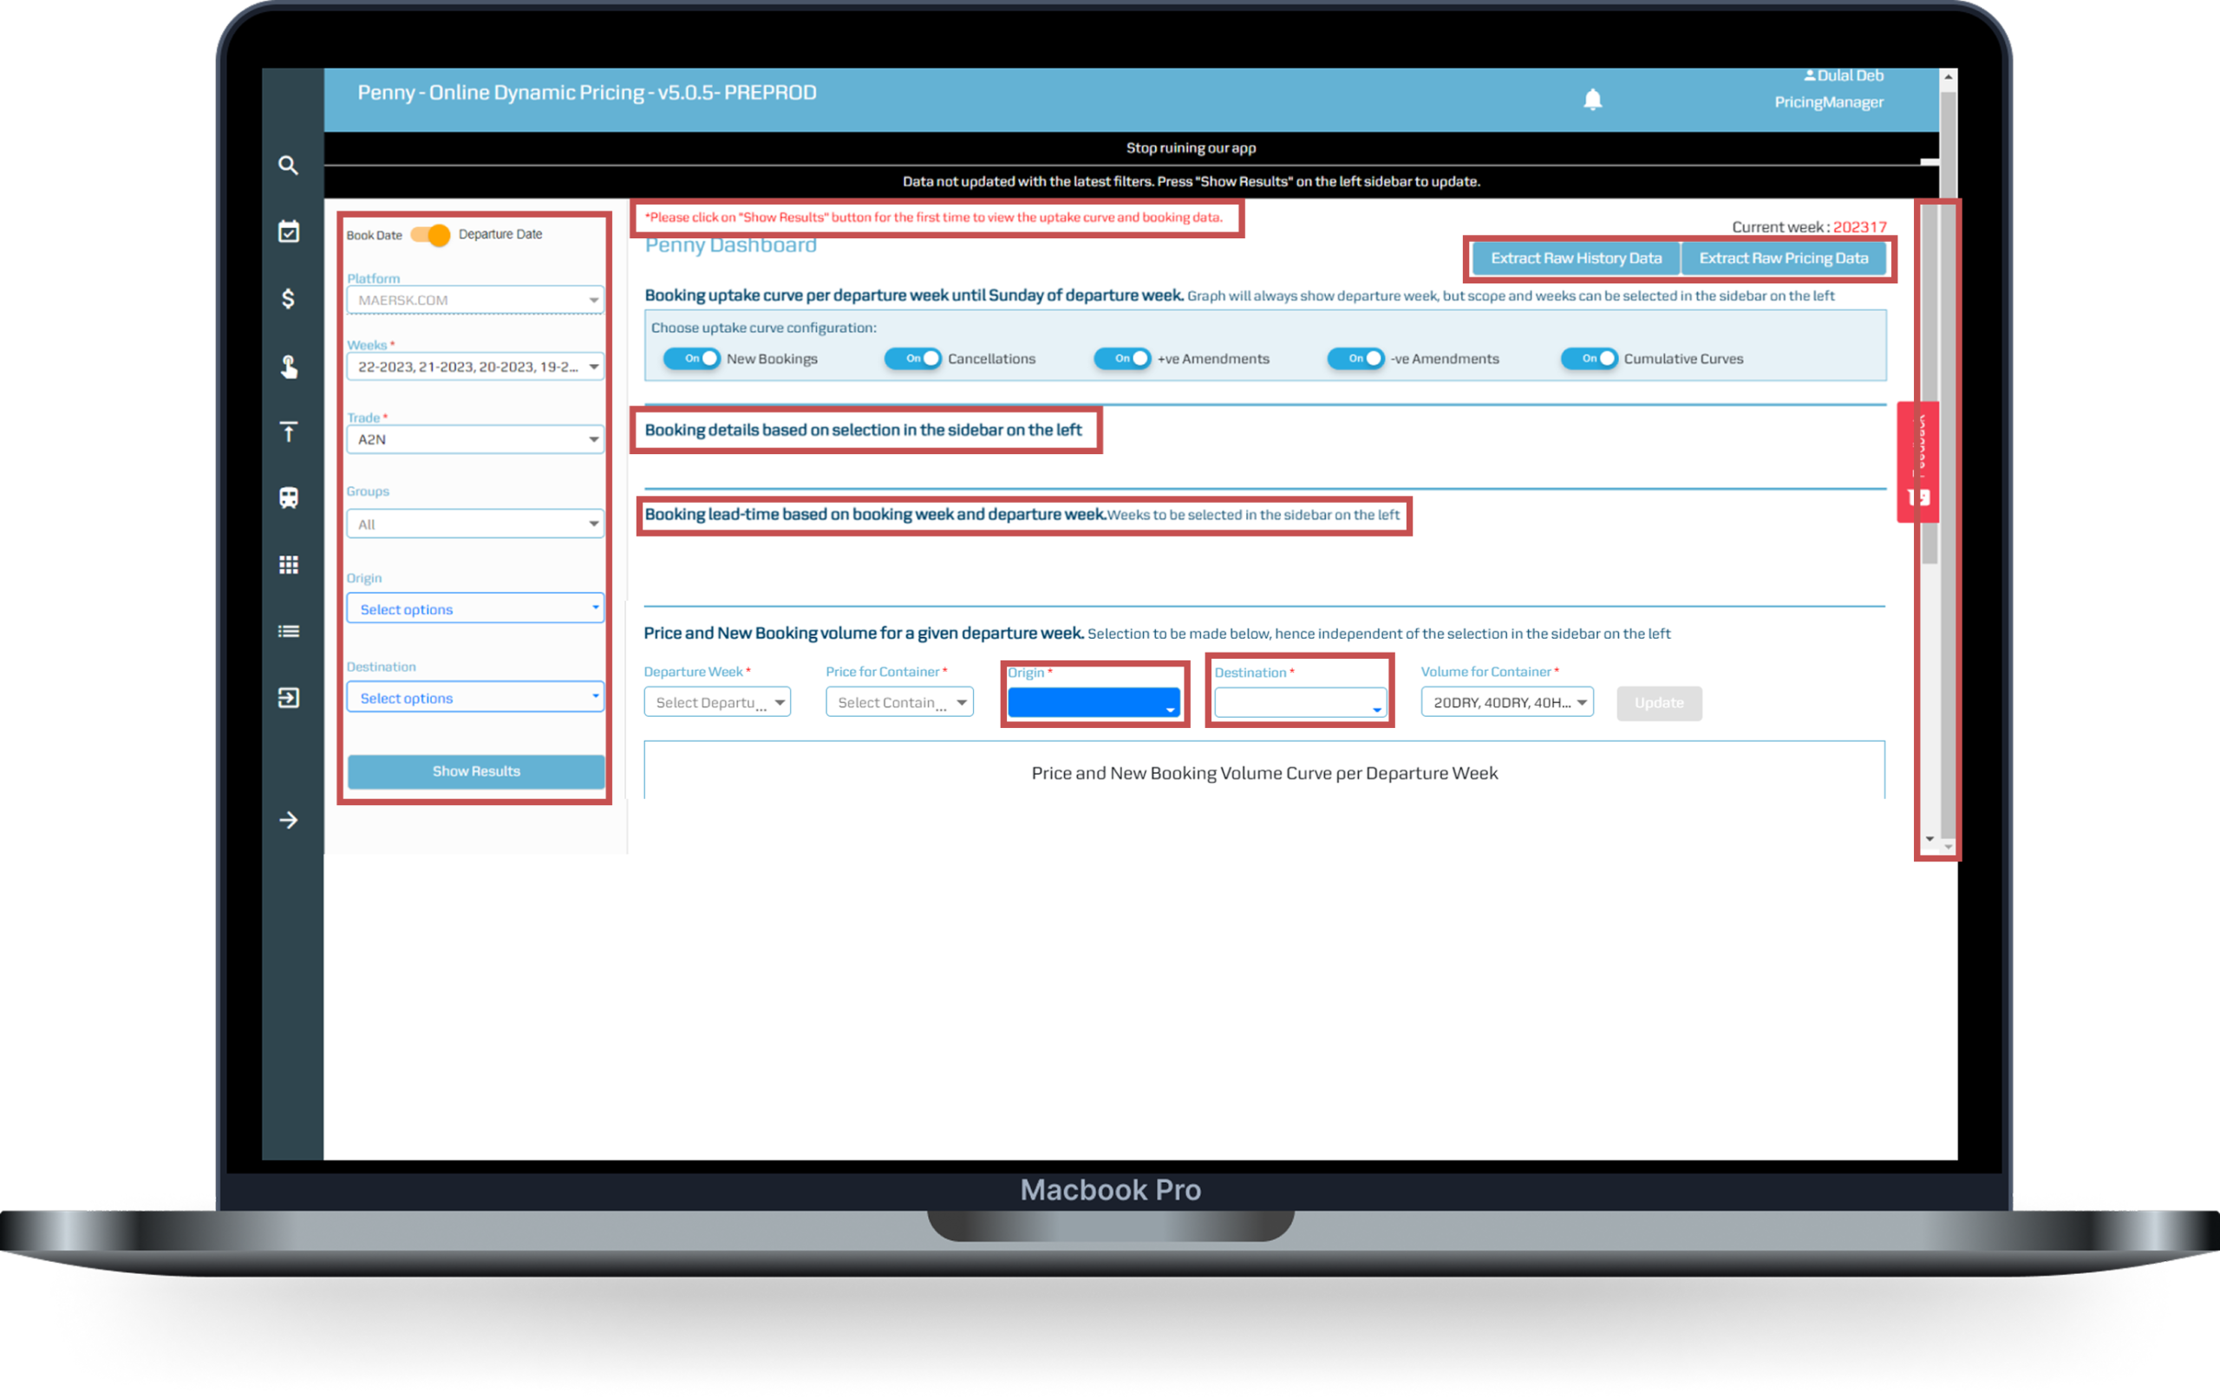Switch off the Cumulative Curves toggle

(x=1589, y=359)
